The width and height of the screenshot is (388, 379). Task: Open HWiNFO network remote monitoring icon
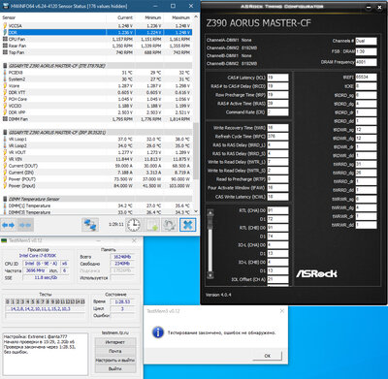[x=90, y=225]
